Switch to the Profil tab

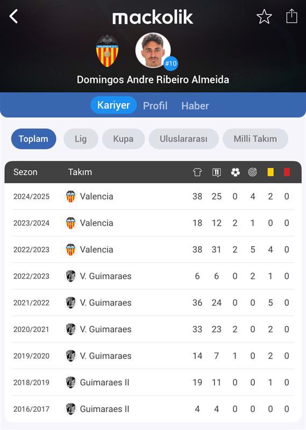[x=155, y=105]
